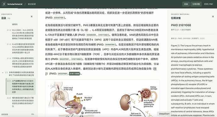Click citation 35484394 after 仍有待阐明
The width and height of the screenshot is (217, 117).
(110, 45)
